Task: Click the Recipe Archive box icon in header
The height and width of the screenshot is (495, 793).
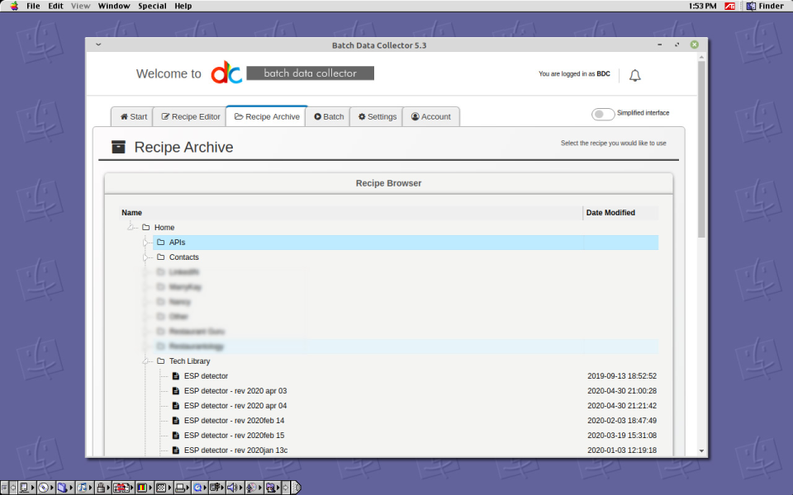Action: [118, 146]
